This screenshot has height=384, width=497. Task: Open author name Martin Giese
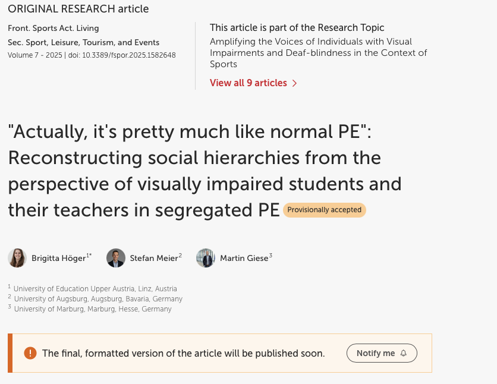(244, 258)
